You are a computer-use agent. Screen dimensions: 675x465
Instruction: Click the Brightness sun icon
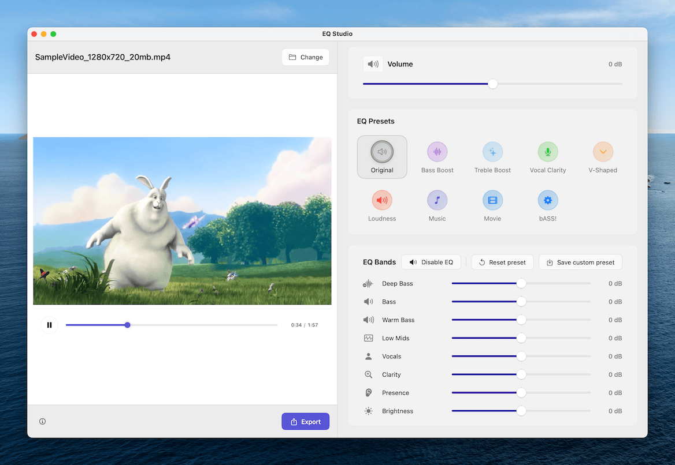(369, 411)
